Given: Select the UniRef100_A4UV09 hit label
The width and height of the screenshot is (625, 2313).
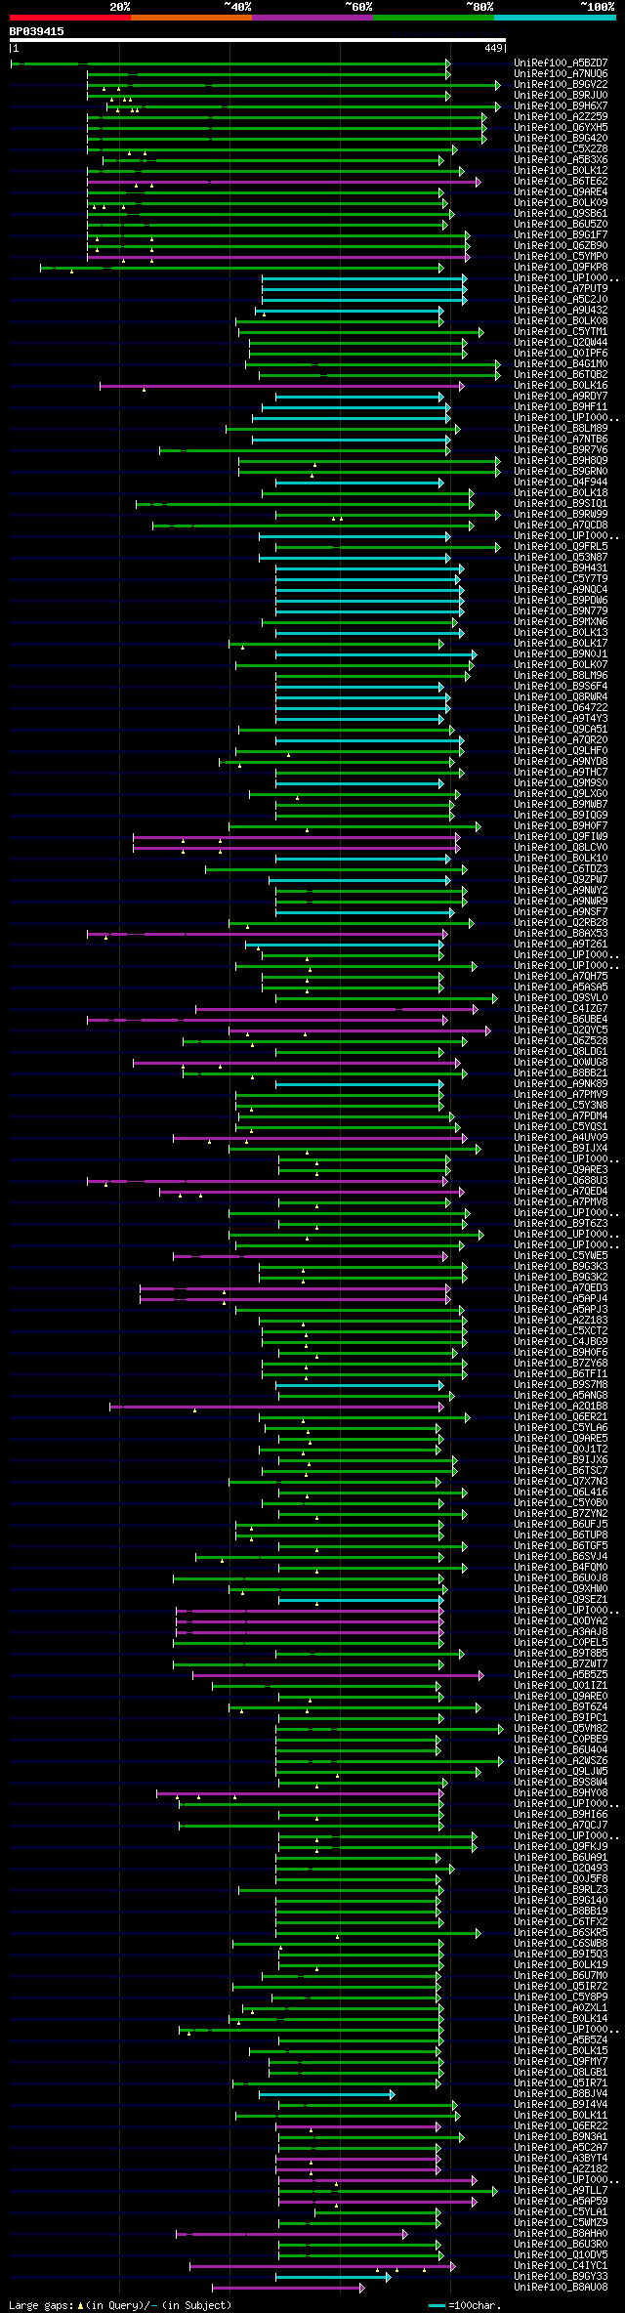Looking at the screenshot, I should coord(561,1137).
